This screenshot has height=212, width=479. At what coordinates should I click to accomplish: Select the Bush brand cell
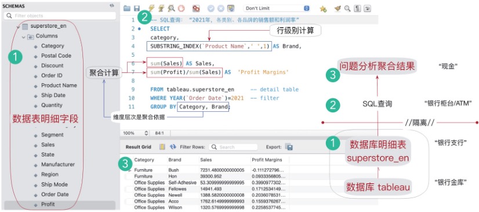pyautogui.click(x=173, y=170)
